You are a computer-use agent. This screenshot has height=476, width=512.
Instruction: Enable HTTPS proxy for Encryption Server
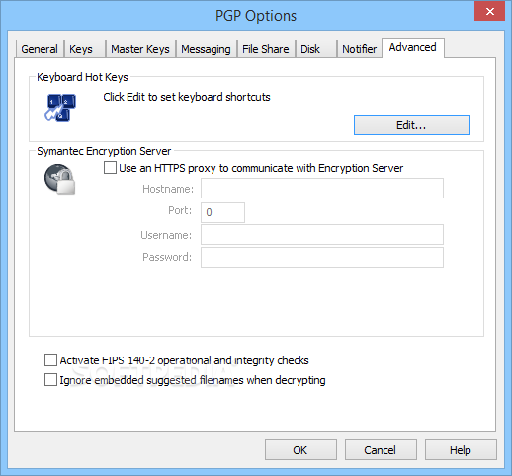[110, 168]
